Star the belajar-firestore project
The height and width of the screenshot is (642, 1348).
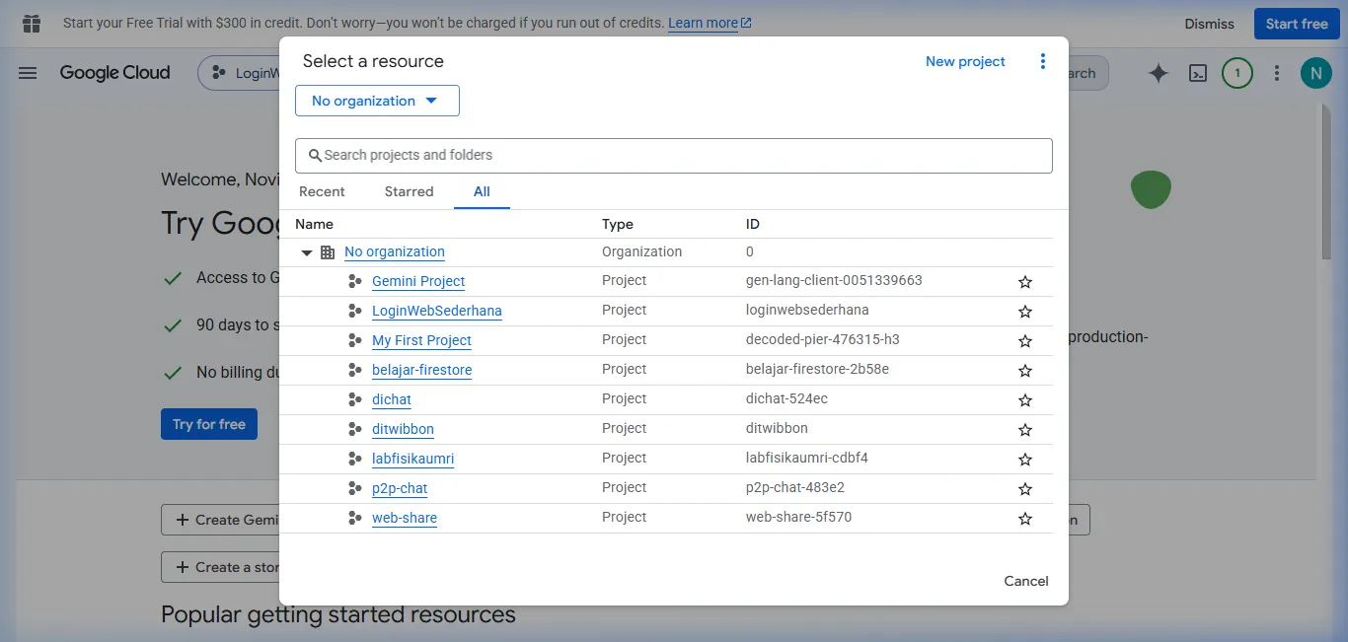[x=1025, y=371]
